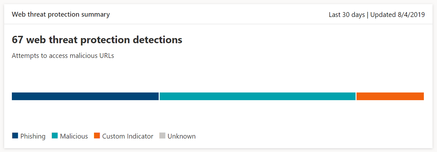Select the Malicious legend label

coord(74,136)
